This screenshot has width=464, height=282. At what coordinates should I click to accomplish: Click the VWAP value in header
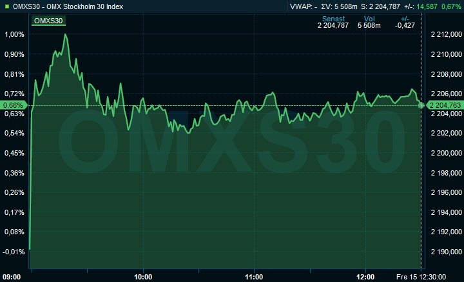click(x=304, y=6)
